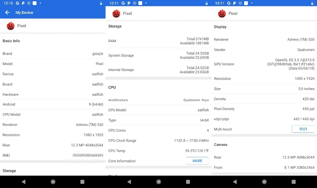The width and height of the screenshot is (317, 188).
Task: Select the xdpi/ydpi 442 / 443 dpi row
Action: pyautogui.click(x=264, y=119)
